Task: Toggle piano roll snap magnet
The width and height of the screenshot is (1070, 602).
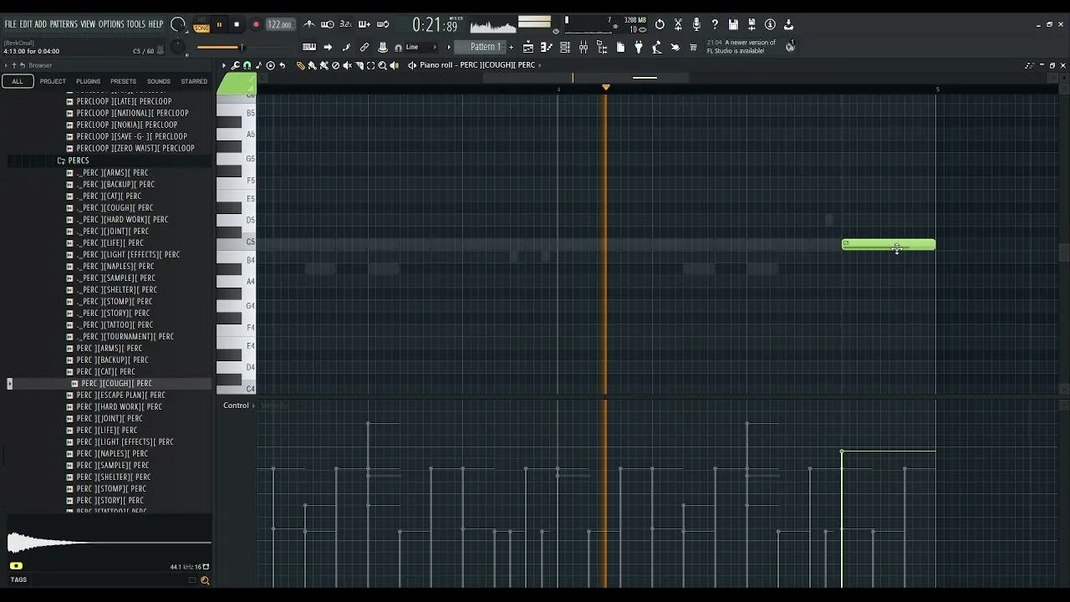Action: click(247, 65)
